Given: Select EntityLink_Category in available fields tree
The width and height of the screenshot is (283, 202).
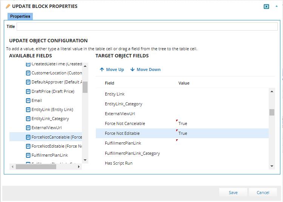Looking at the screenshot, I should click(x=50, y=119).
